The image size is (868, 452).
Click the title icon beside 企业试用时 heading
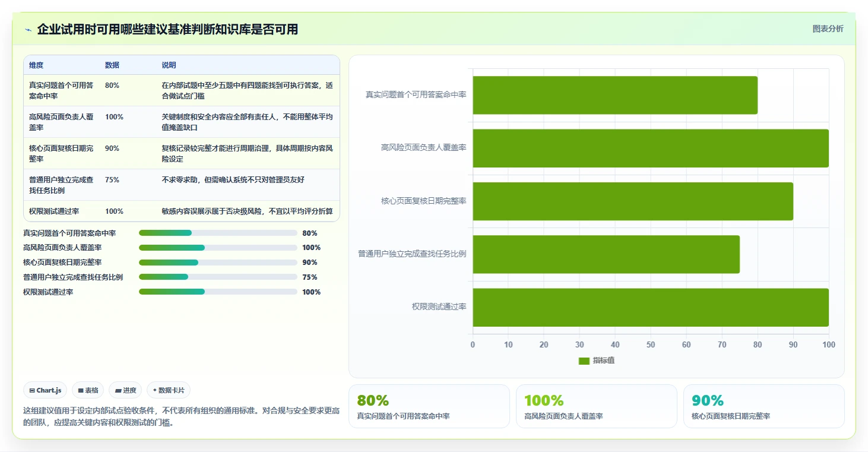(28, 30)
